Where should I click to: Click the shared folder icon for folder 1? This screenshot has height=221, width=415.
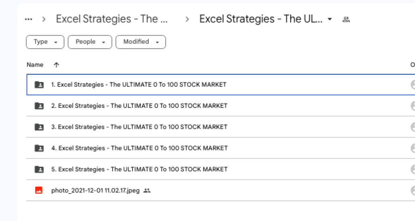pos(39,85)
